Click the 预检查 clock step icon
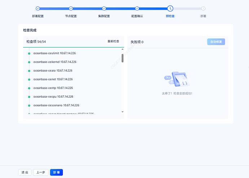The image size is (249, 178). 170,8
